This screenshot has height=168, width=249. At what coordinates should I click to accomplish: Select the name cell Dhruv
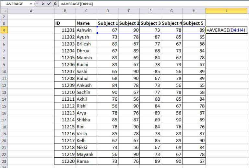click(x=86, y=51)
